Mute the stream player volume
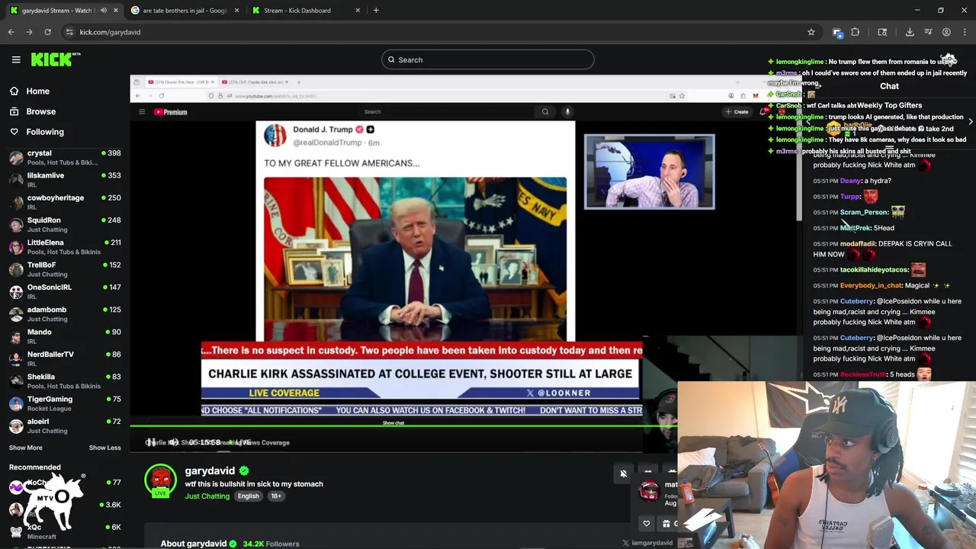This screenshot has height=549, width=976. click(x=174, y=442)
